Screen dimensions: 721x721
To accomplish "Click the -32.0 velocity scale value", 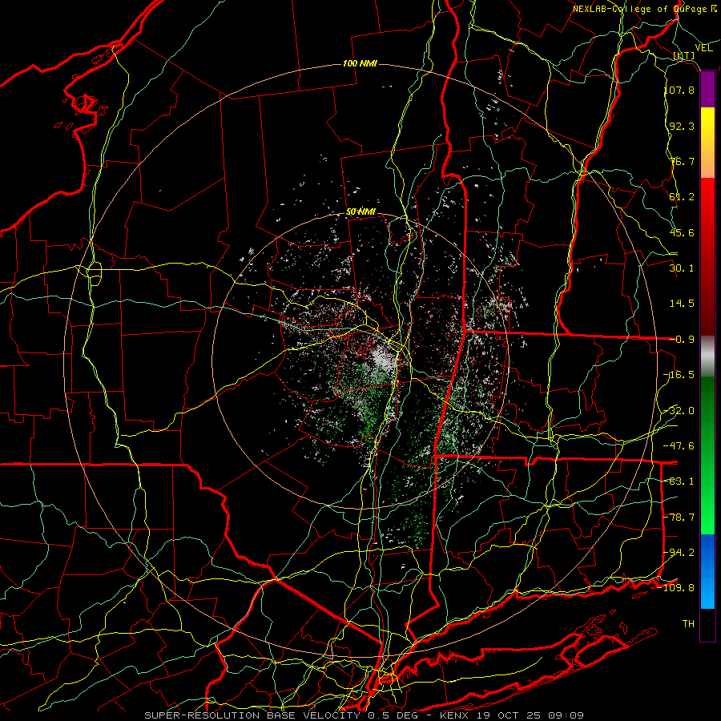I will pos(679,411).
